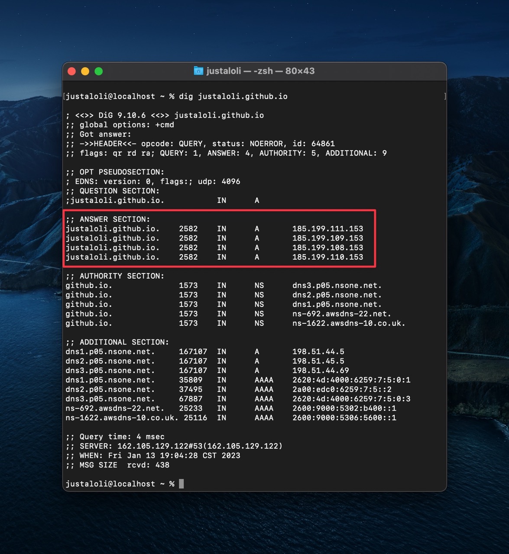Screen dimensions: 509x554
Task: Click IPv6 address 2600:9000:5306:5600::1
Action: click(344, 418)
